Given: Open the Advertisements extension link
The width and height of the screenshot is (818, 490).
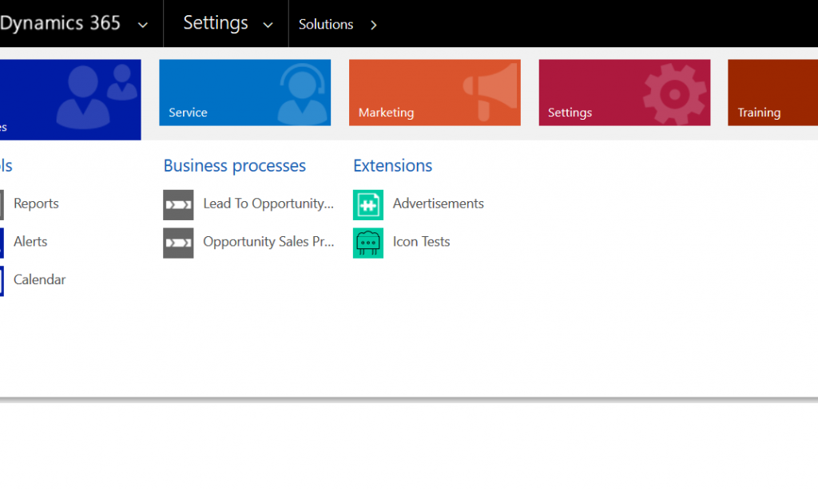Looking at the screenshot, I should (439, 204).
